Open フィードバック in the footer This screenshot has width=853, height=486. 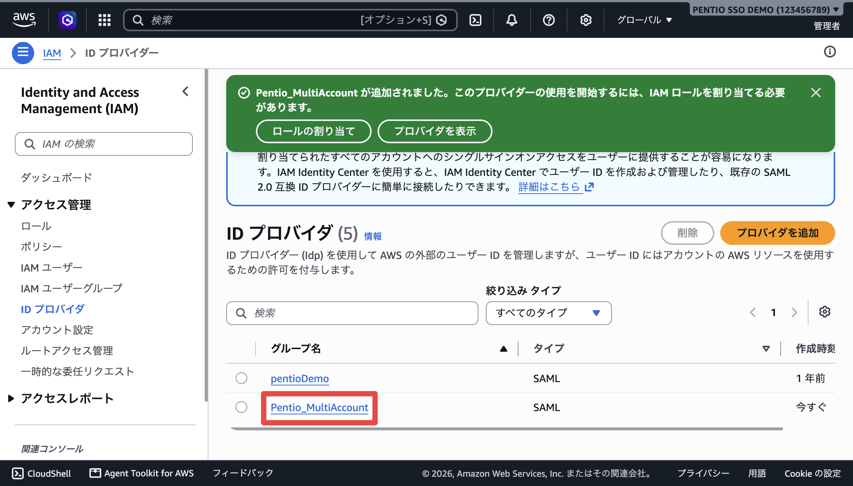(x=243, y=473)
